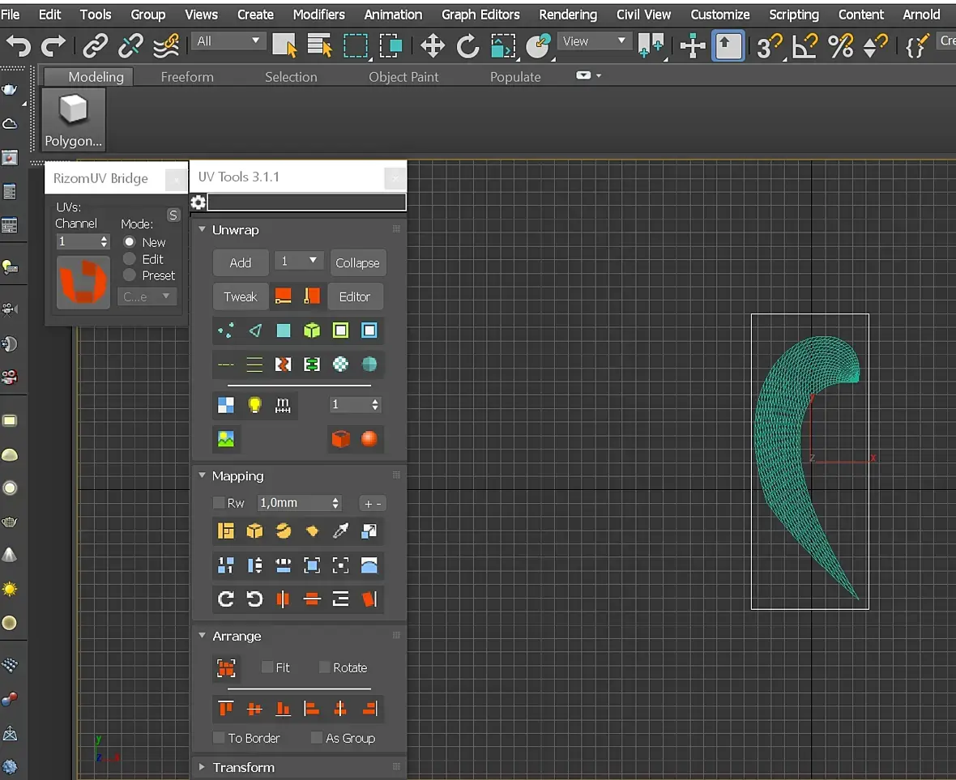The width and height of the screenshot is (956, 780).
Task: Click the Polygon Modeling cube icon
Action: (x=73, y=109)
